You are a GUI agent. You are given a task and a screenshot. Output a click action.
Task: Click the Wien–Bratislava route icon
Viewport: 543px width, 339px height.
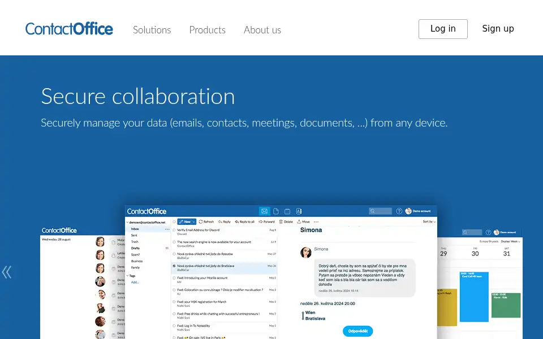[303, 315]
